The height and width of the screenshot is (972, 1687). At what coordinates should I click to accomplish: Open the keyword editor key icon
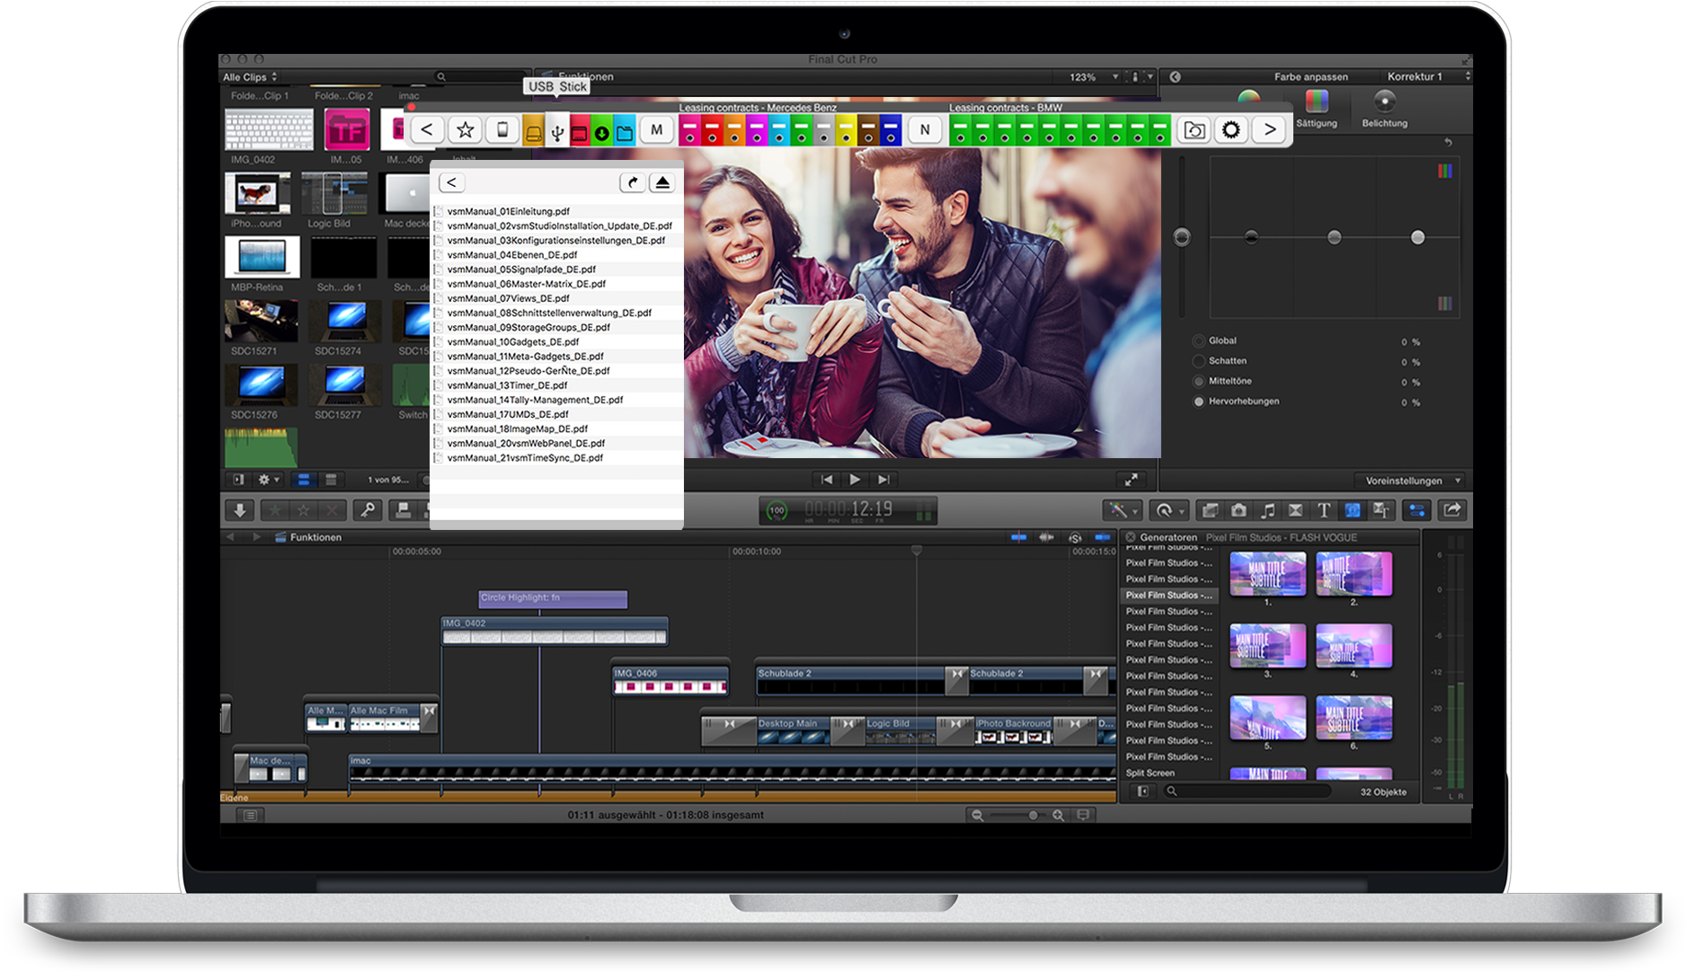point(367,510)
